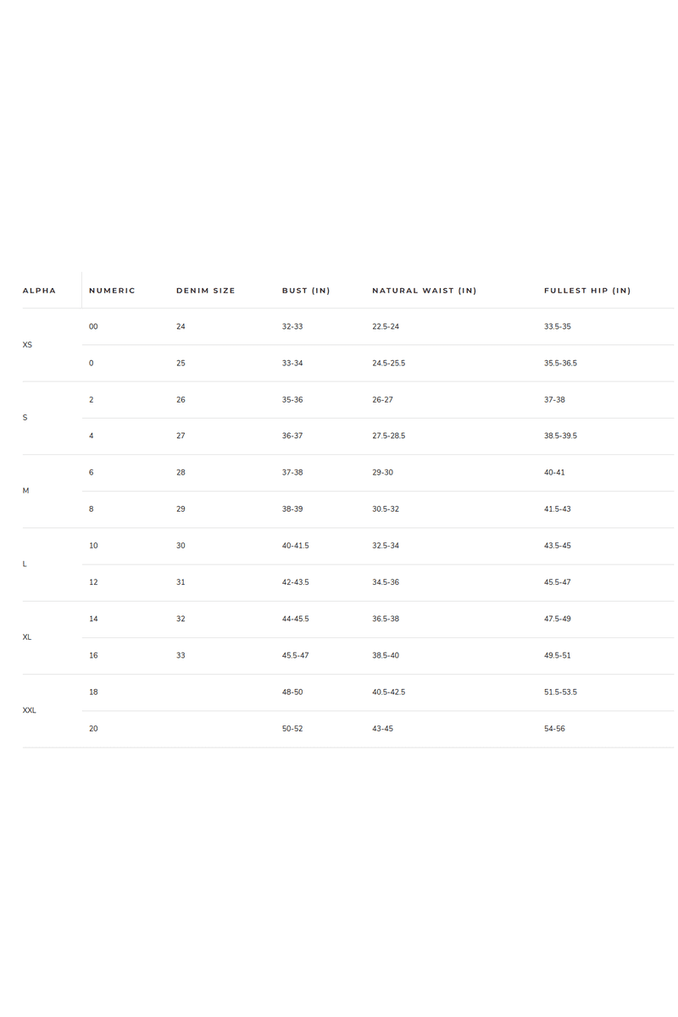Screen dimensions: 678x1017
Task: Select the M alpha size label
Action: pyautogui.click(x=25, y=491)
